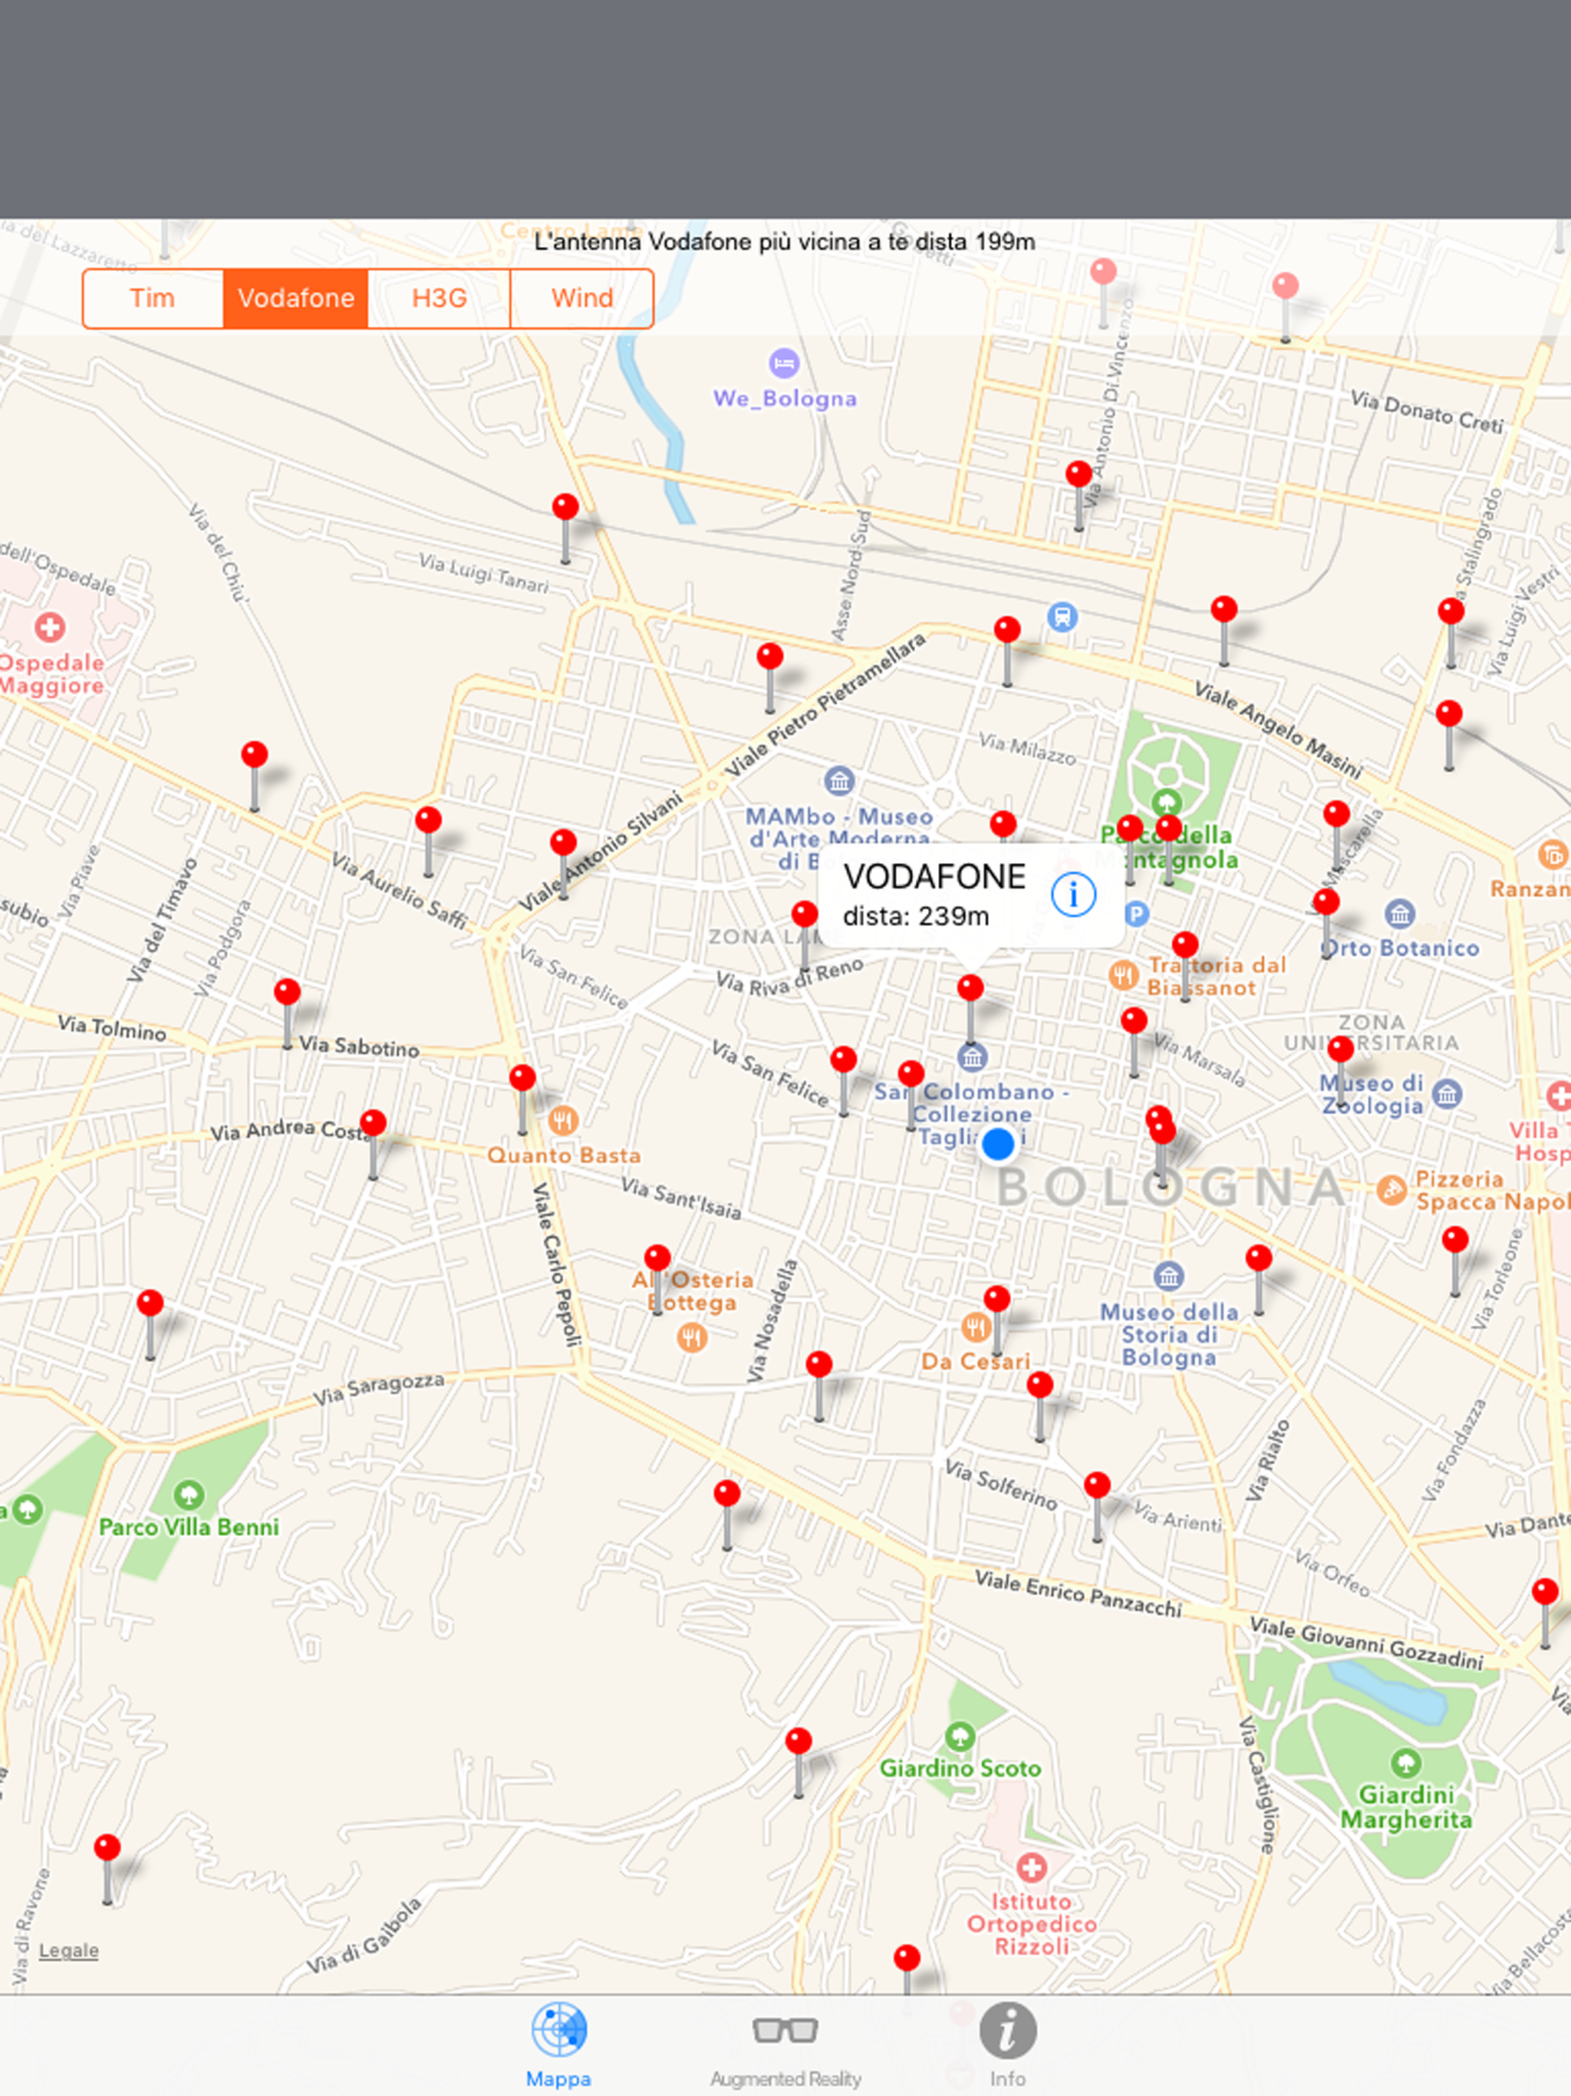
Task: Tap the Giardino Scoto park icon
Action: [960, 1736]
